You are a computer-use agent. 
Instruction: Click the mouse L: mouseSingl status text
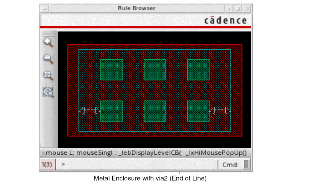pyautogui.click(x=79, y=153)
